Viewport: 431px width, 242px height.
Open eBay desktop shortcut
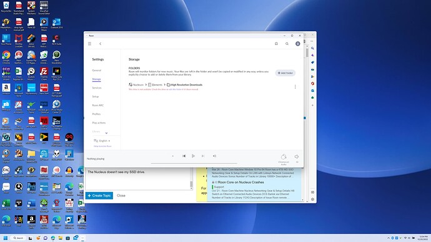coord(18,221)
